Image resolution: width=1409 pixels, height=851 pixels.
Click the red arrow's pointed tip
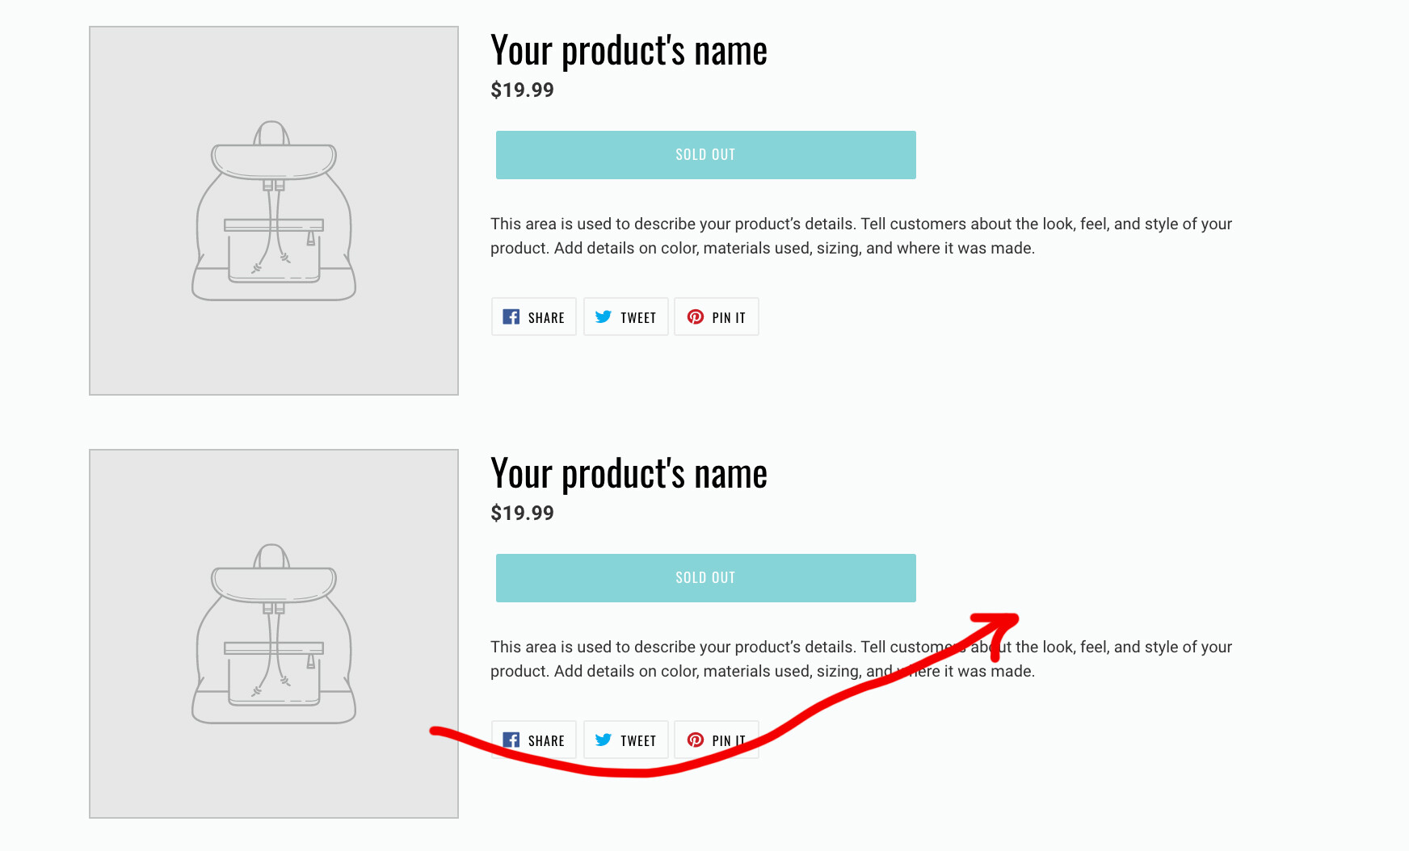(x=1015, y=618)
